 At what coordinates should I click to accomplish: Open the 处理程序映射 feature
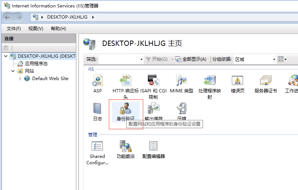(210, 87)
